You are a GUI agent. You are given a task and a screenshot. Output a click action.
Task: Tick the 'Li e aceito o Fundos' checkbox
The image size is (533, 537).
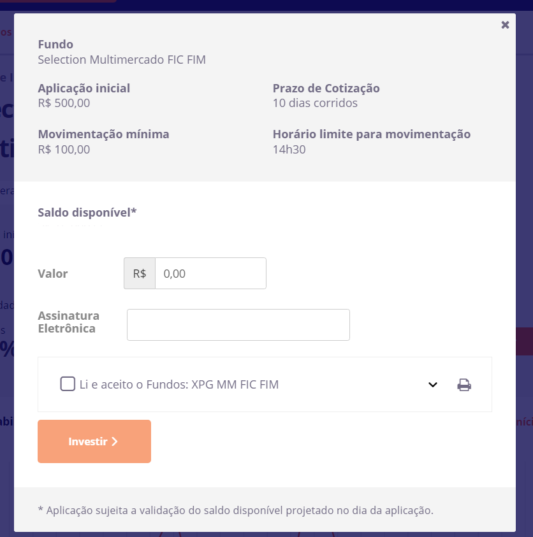[68, 384]
